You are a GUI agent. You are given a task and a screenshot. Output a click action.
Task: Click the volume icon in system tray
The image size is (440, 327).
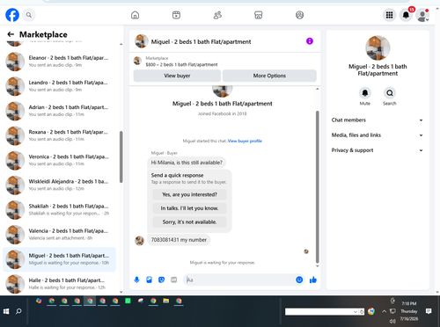click(392, 322)
